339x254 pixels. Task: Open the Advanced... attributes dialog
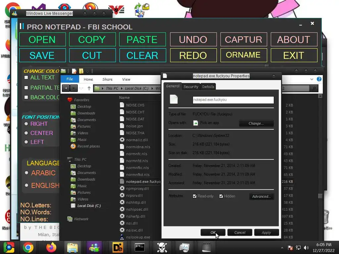262,196
